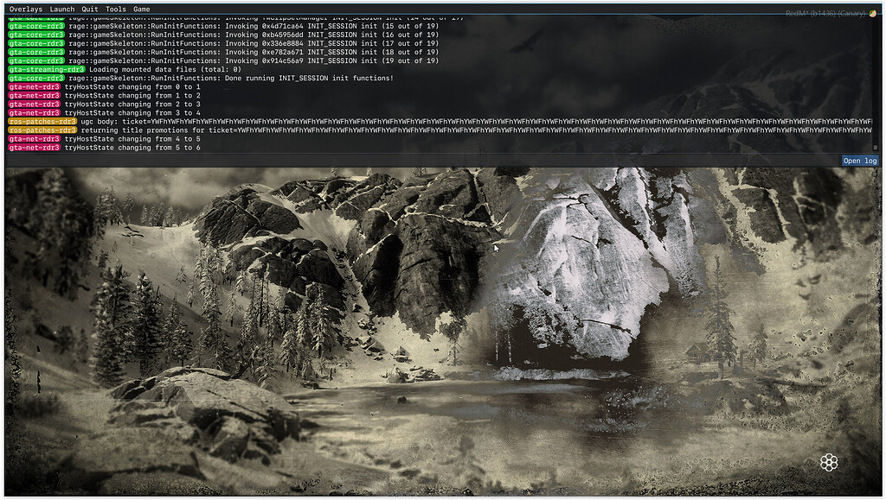Click the Open log button

[859, 161]
